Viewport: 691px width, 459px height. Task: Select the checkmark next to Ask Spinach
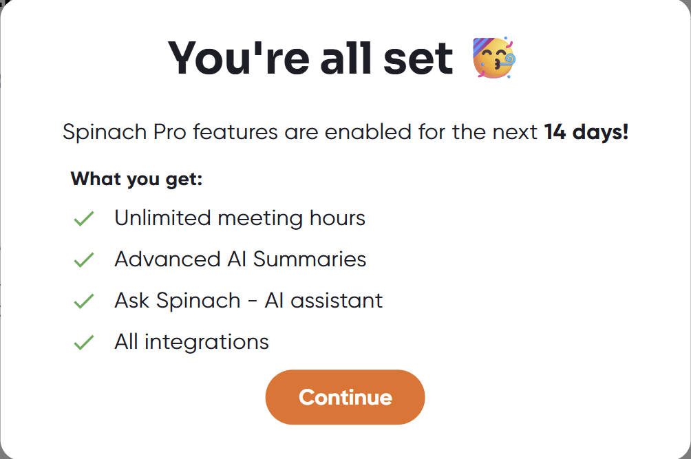pos(83,301)
